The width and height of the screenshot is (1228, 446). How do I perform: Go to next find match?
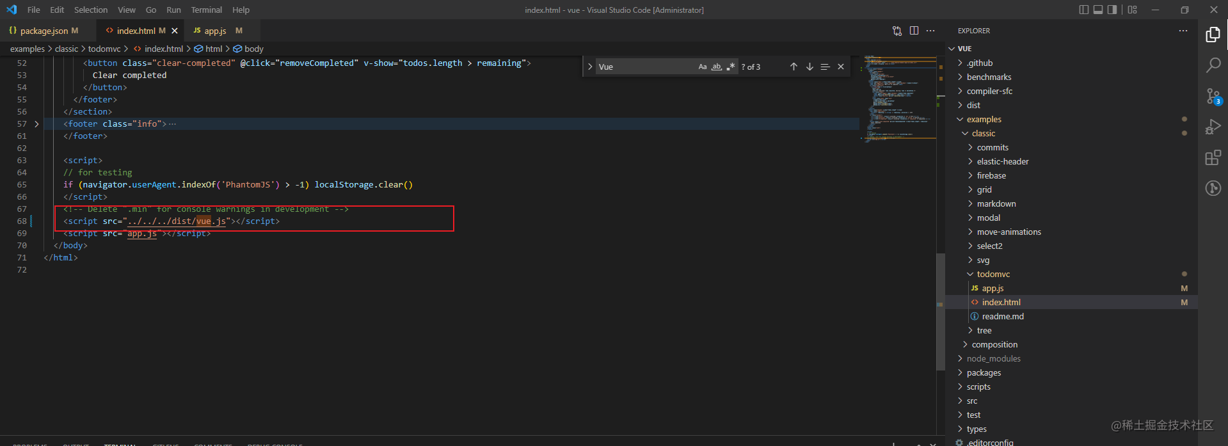pos(809,67)
